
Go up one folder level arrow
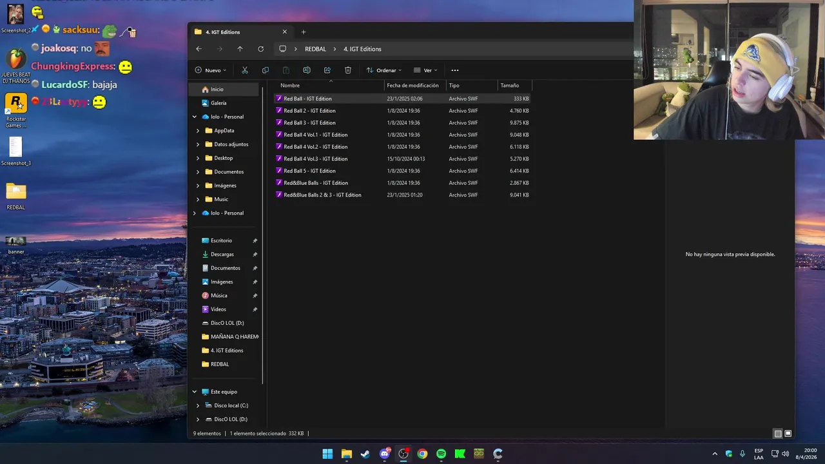pyautogui.click(x=240, y=49)
